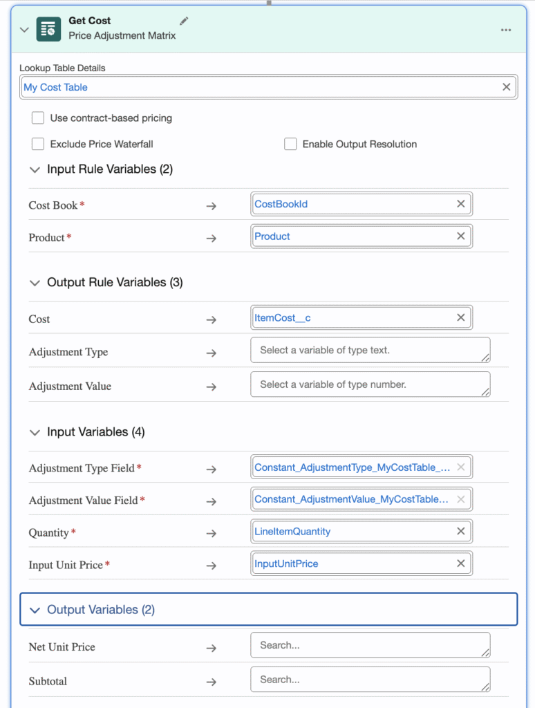Image resolution: width=535 pixels, height=708 pixels.
Task: Collapse the Input Variables section
Action: click(x=35, y=432)
